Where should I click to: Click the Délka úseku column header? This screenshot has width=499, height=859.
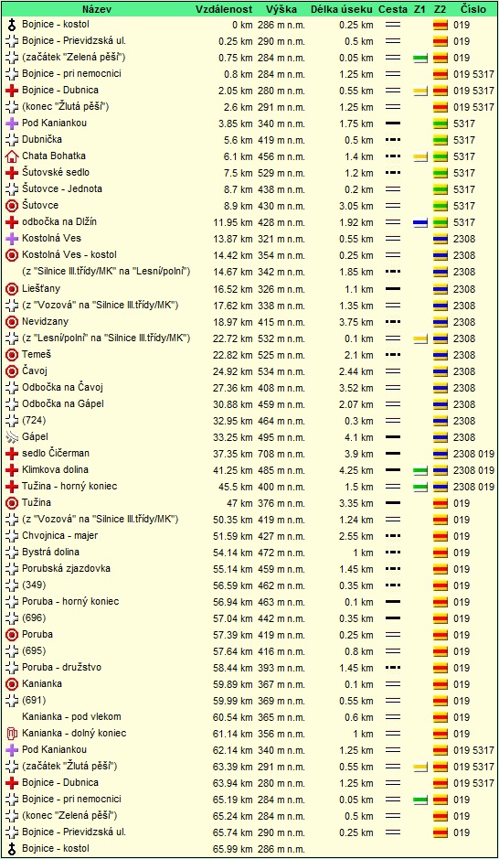pyautogui.click(x=343, y=9)
